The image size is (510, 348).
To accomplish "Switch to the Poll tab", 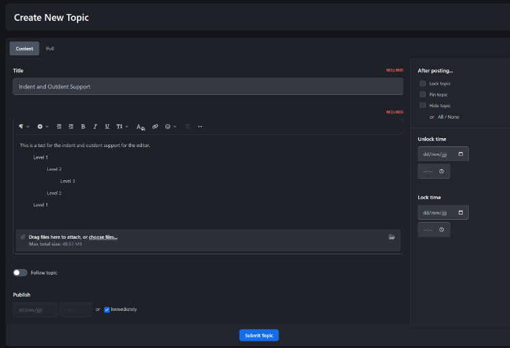I will (x=50, y=49).
